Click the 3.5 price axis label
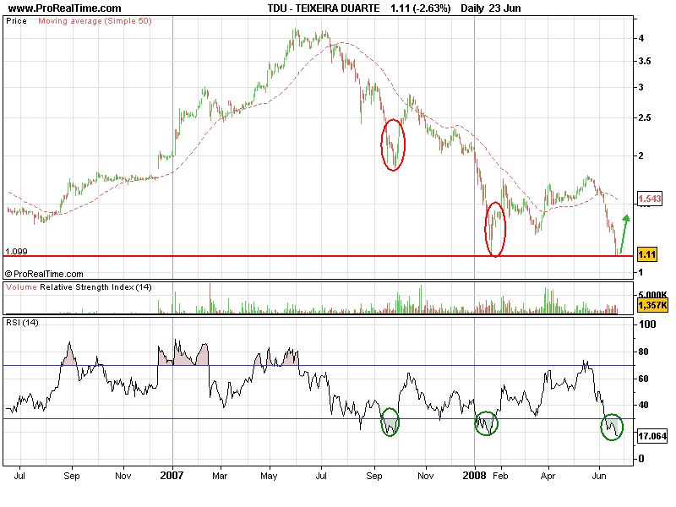Screen dimensions: 676x507 click(x=645, y=61)
